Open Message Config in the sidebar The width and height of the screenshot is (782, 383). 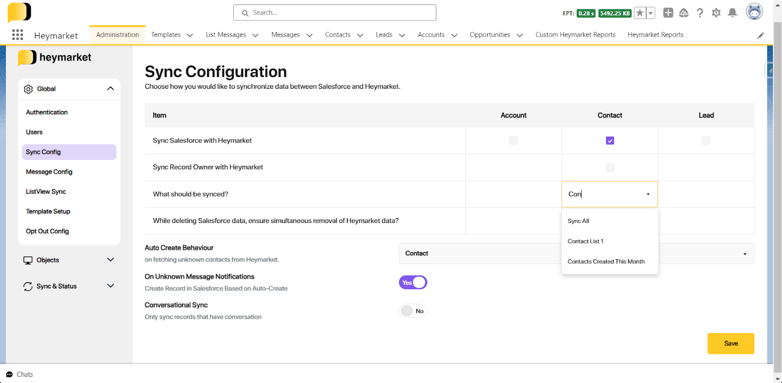[x=49, y=172]
